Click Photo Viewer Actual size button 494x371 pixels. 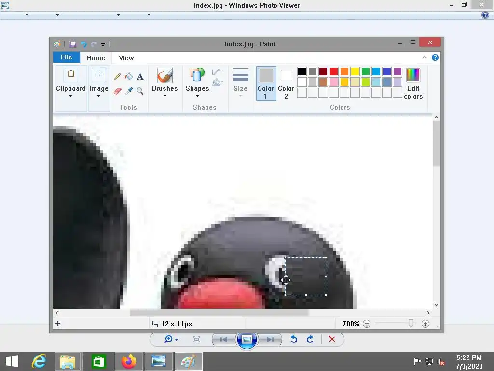point(197,340)
